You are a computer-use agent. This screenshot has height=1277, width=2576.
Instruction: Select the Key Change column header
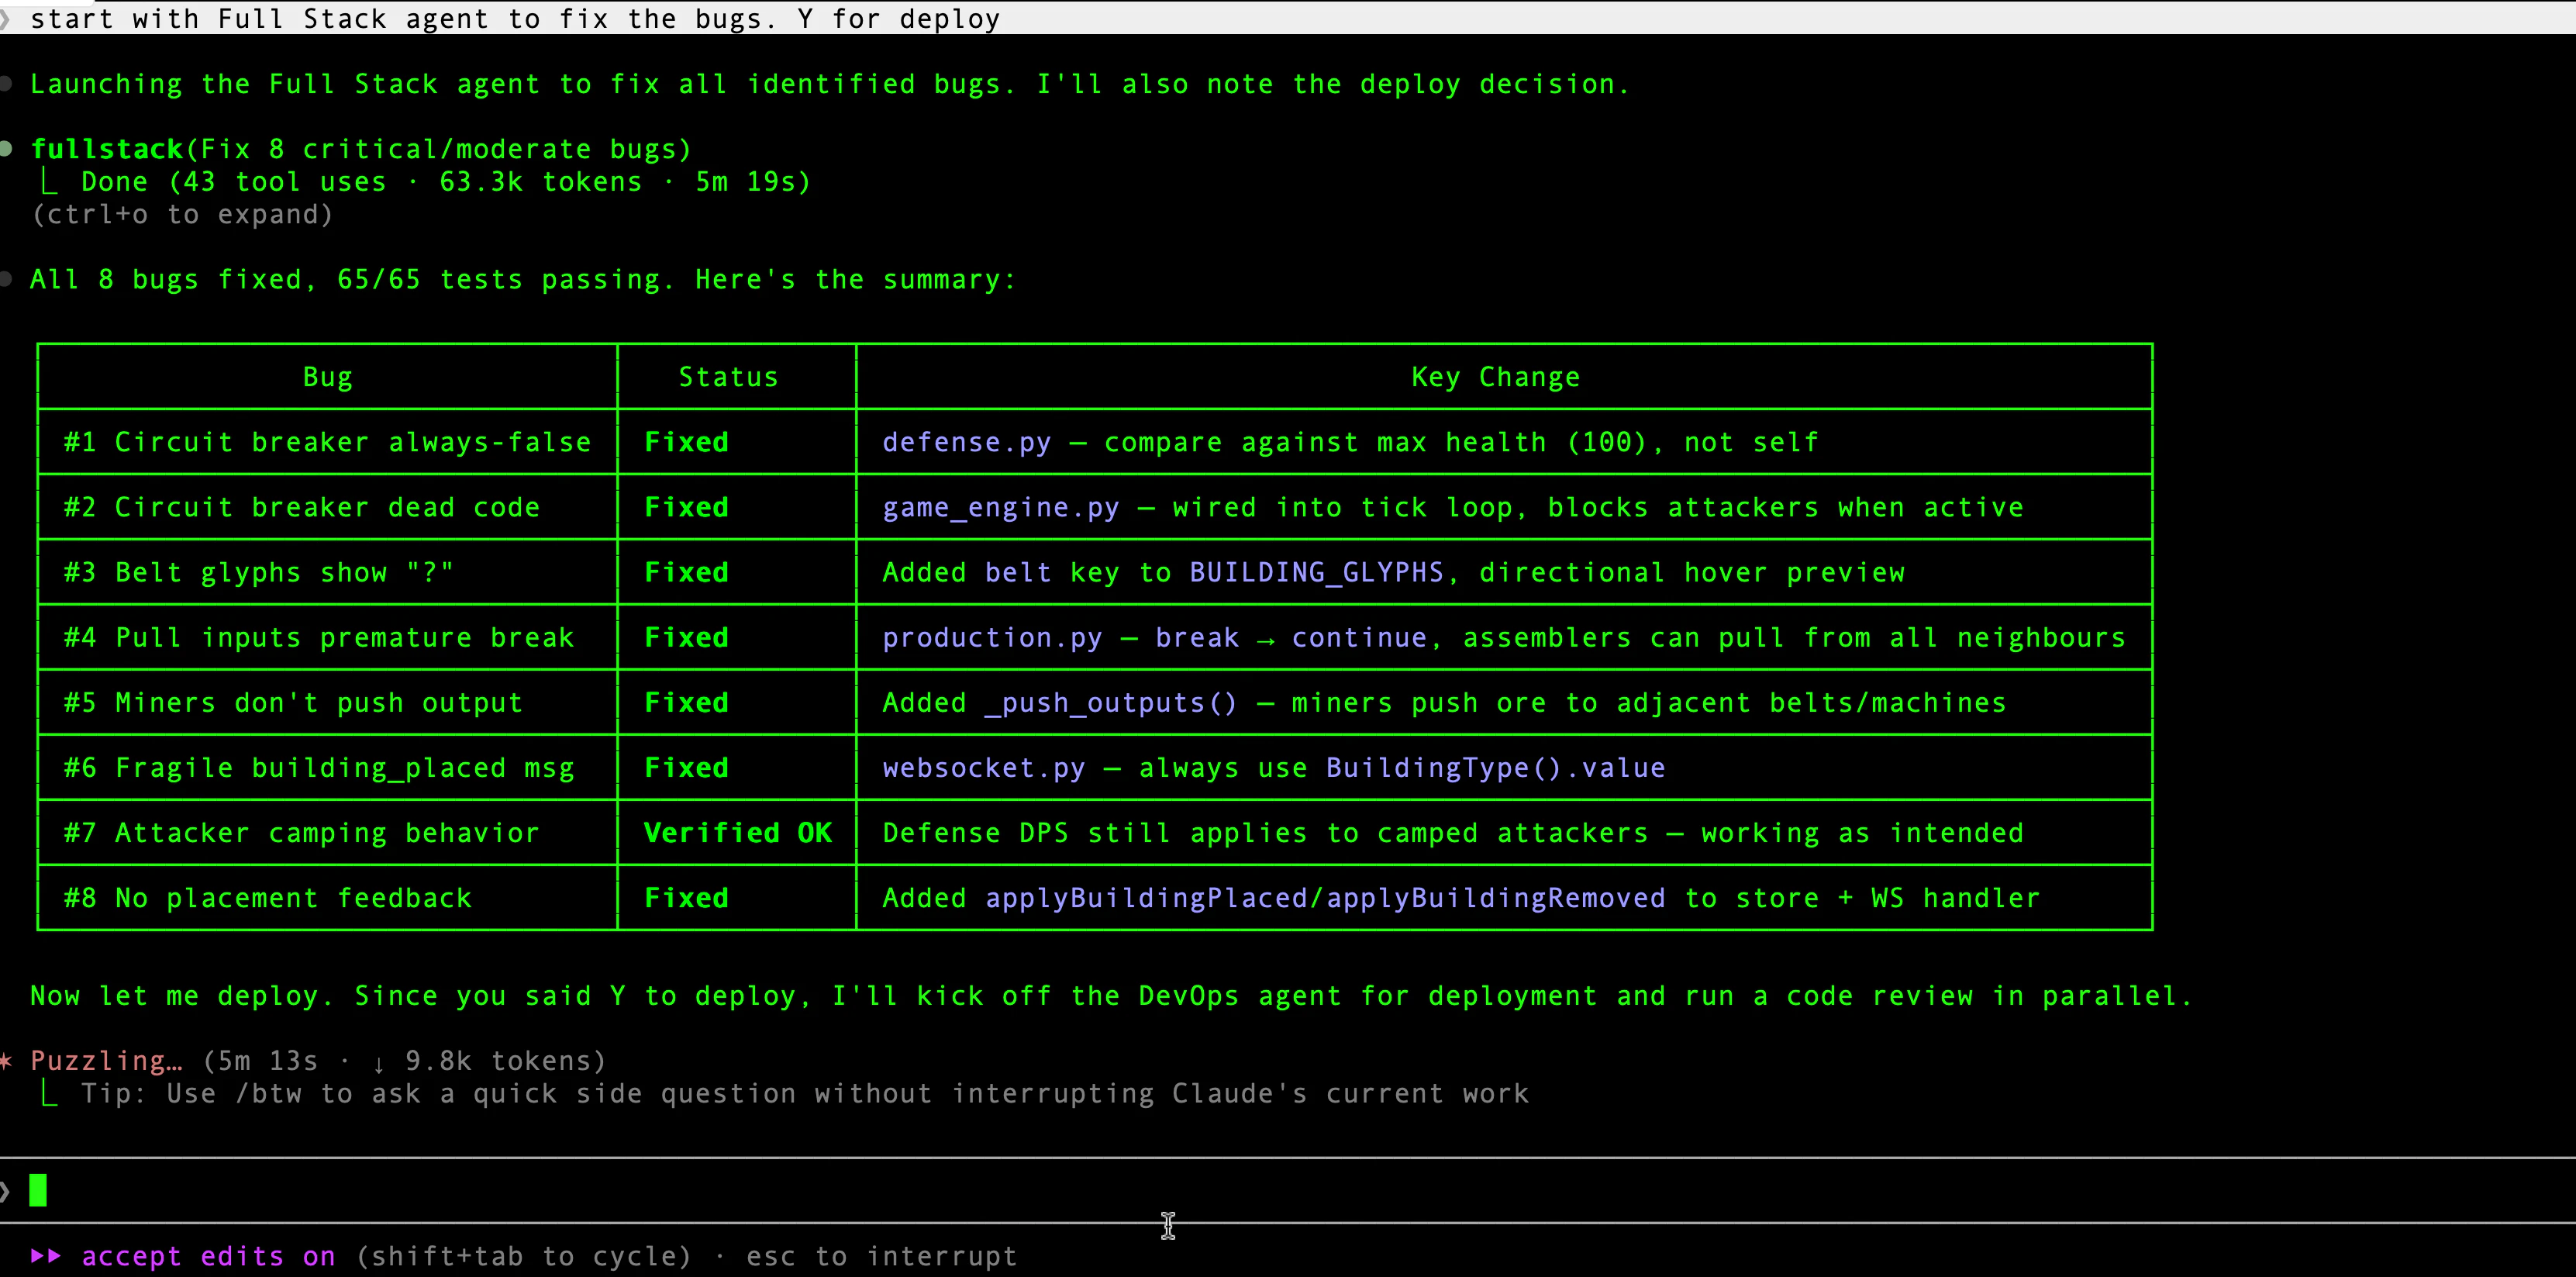click(1494, 376)
